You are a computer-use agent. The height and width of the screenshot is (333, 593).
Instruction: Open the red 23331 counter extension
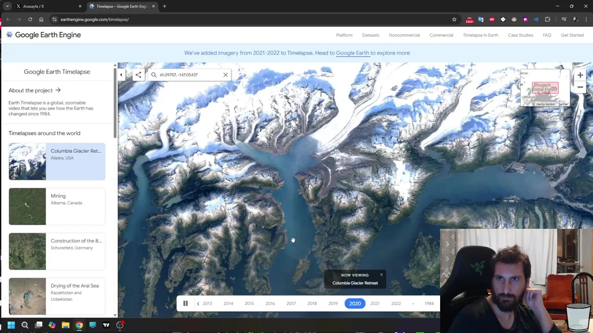pos(469,20)
